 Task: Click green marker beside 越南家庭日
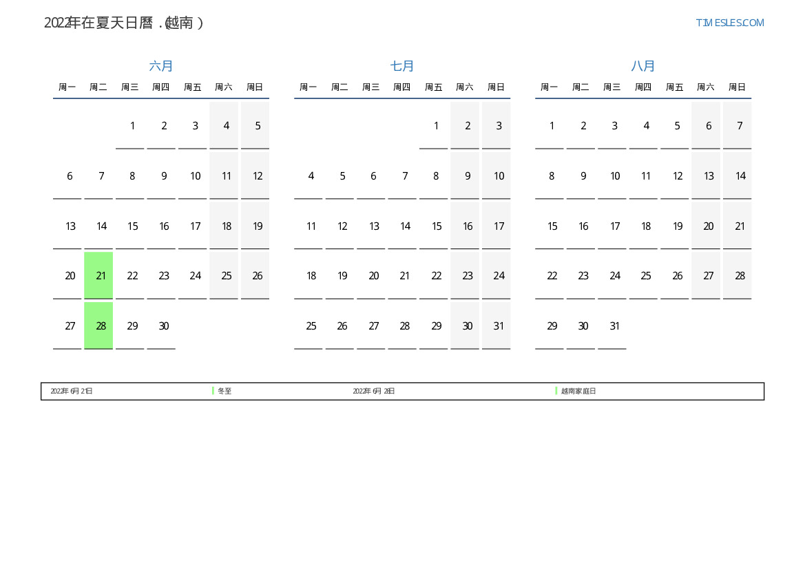click(556, 391)
